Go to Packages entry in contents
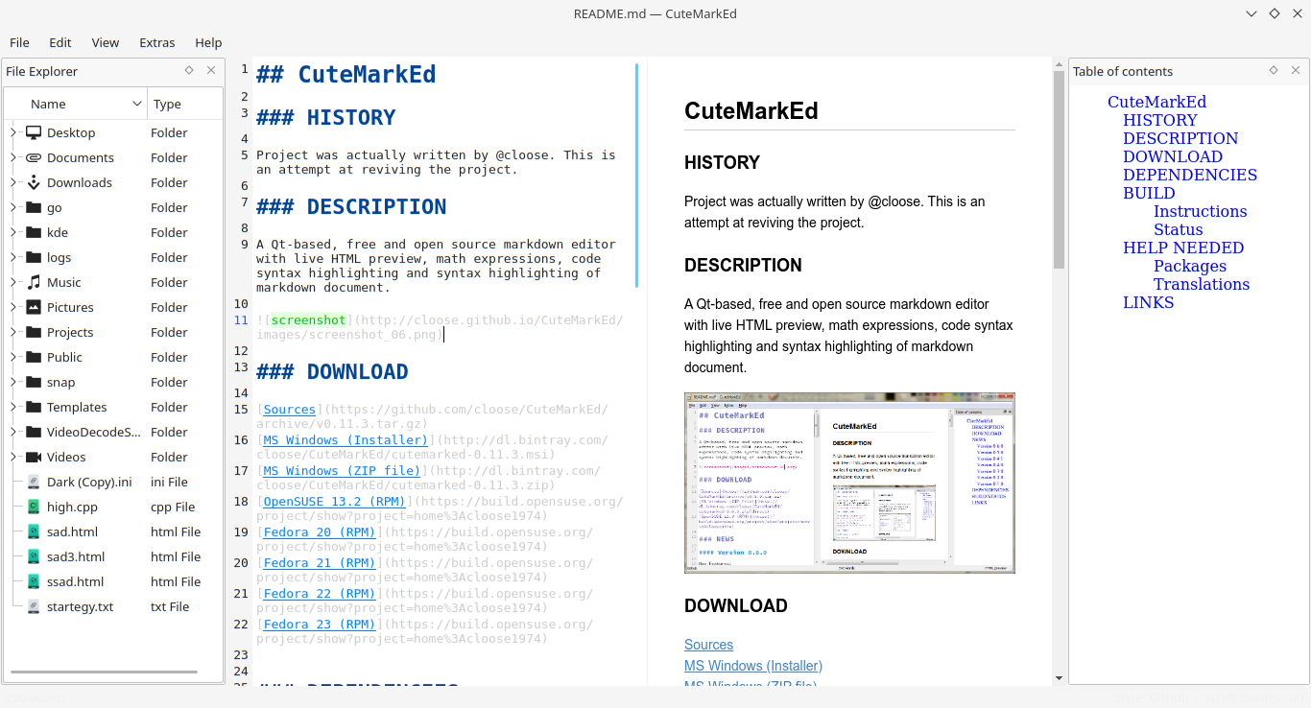The height and width of the screenshot is (708, 1311). (x=1190, y=266)
